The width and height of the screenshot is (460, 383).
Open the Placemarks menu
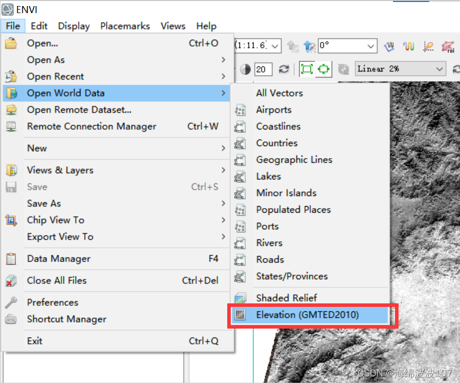point(125,26)
